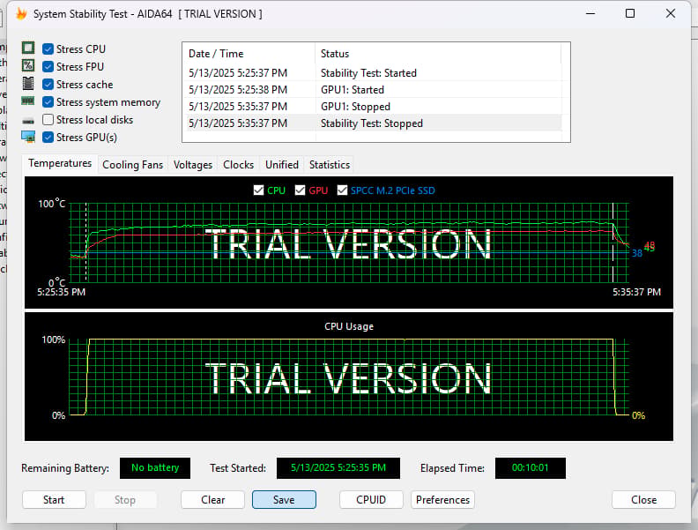
Task: Open the Unified tab
Action: point(282,165)
